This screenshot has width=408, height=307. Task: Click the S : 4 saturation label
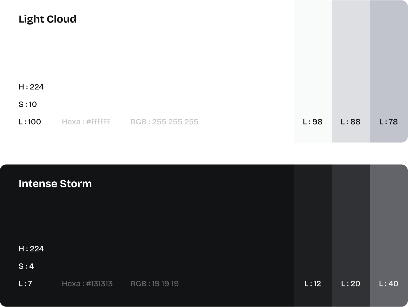click(x=26, y=266)
